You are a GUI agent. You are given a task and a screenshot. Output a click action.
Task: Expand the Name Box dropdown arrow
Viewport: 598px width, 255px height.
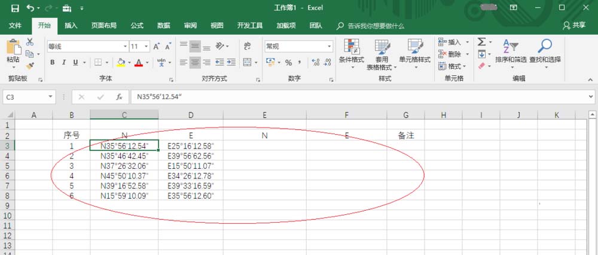50,98
